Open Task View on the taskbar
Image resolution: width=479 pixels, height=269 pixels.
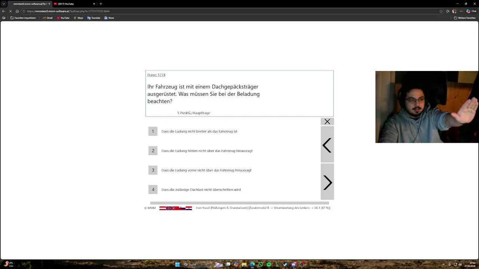pos(228,265)
